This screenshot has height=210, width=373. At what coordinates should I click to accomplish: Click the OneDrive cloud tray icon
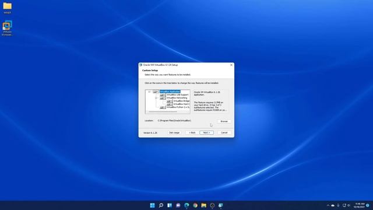point(333,205)
